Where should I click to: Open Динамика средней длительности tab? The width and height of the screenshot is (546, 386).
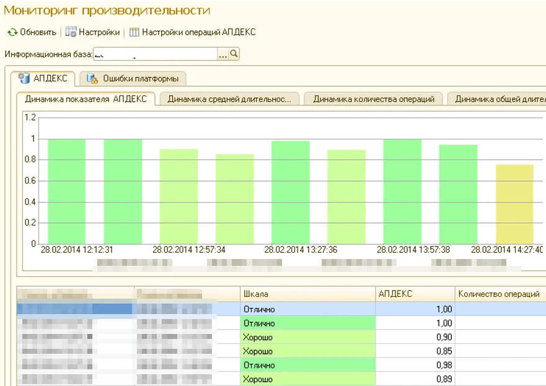click(229, 99)
